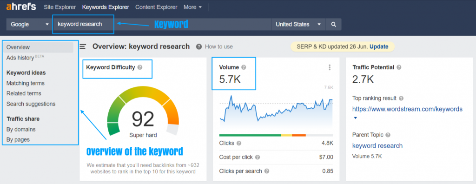Viewport: 476px width, 184px height.
Task: Click Keyword Difficulty help icon
Action: click(139, 67)
